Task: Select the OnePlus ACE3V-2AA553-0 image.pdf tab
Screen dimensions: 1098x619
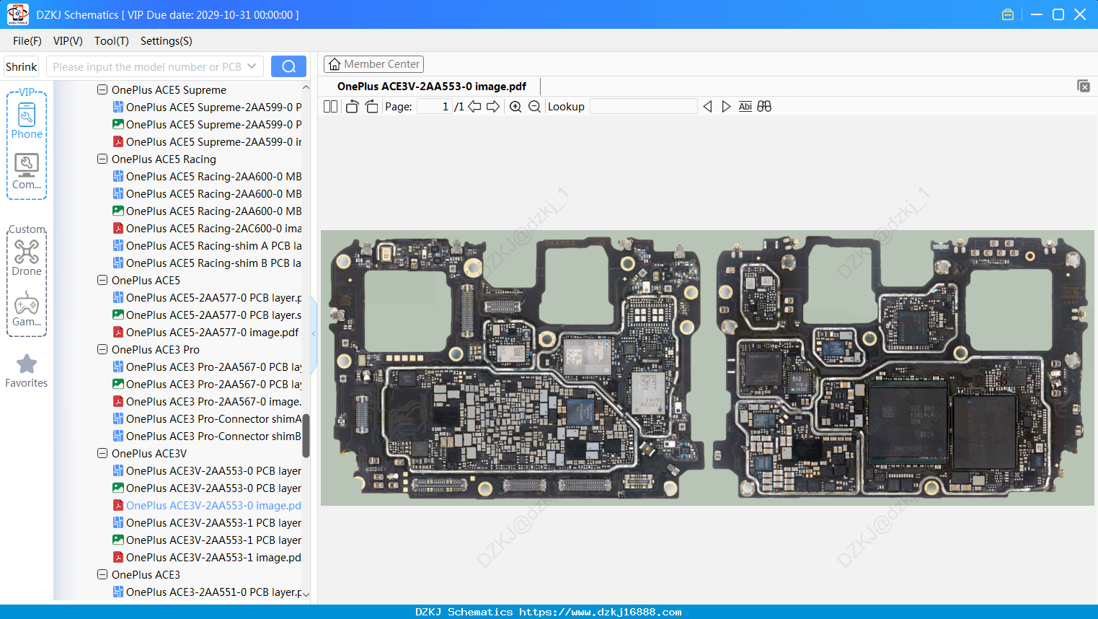Action: 432,86
